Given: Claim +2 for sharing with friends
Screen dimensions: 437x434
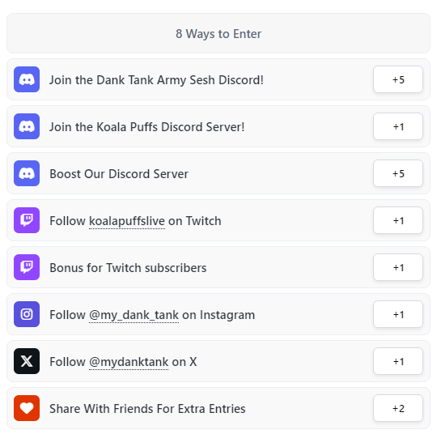Looking at the screenshot, I should 398,408.
